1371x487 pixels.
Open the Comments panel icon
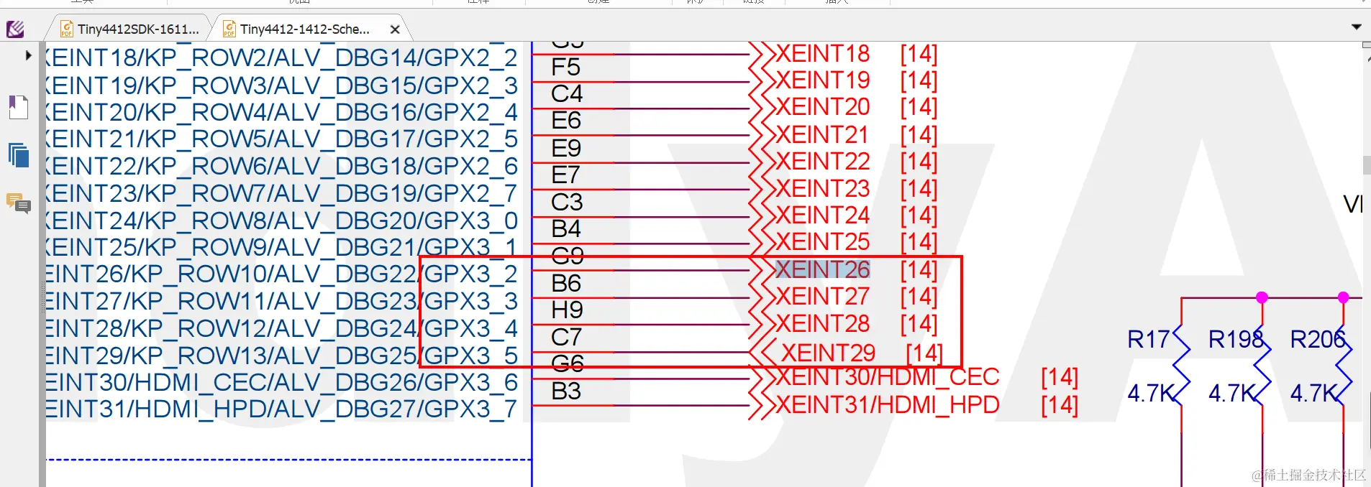tap(19, 204)
